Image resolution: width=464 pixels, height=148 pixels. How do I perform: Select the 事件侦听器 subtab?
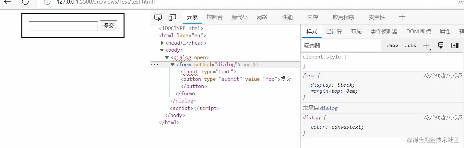(384, 31)
